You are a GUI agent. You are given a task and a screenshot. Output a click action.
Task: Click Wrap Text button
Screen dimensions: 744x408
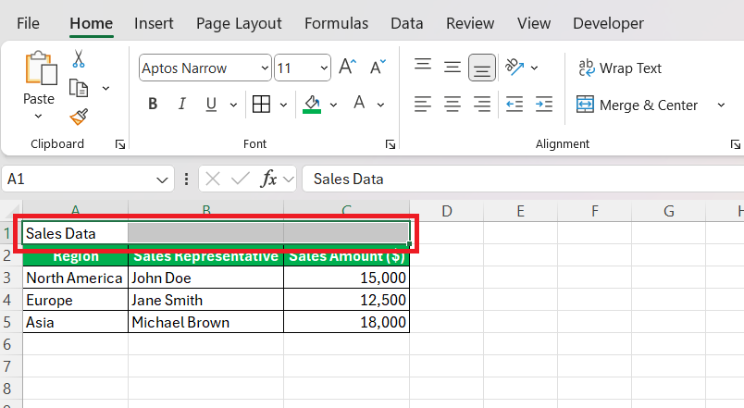620,68
